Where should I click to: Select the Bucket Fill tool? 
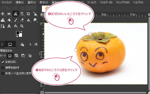coord(9,20)
